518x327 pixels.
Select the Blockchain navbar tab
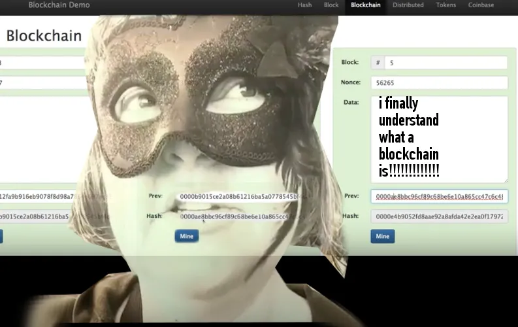[x=365, y=5]
